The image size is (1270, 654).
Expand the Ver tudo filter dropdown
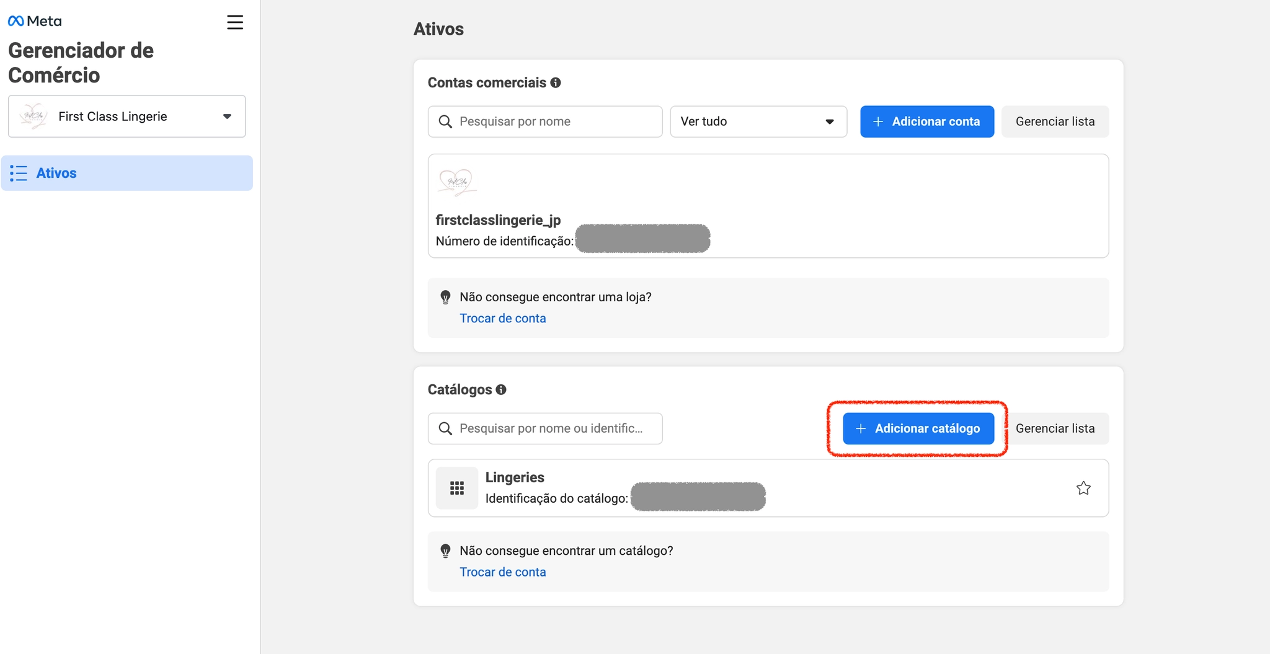tap(758, 122)
